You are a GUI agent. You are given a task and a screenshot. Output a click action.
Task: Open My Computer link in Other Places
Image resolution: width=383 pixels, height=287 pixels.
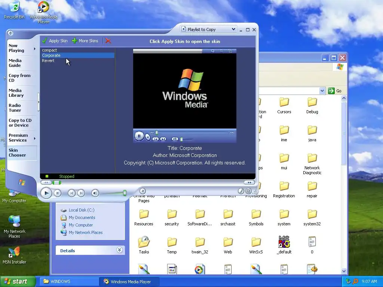pos(81,225)
